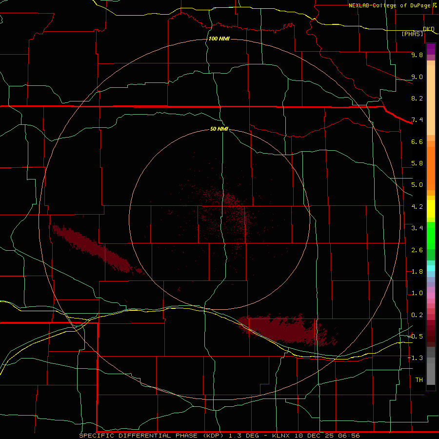Click the 3.4 value on the color scale
439x439 pixels.
click(x=417, y=228)
